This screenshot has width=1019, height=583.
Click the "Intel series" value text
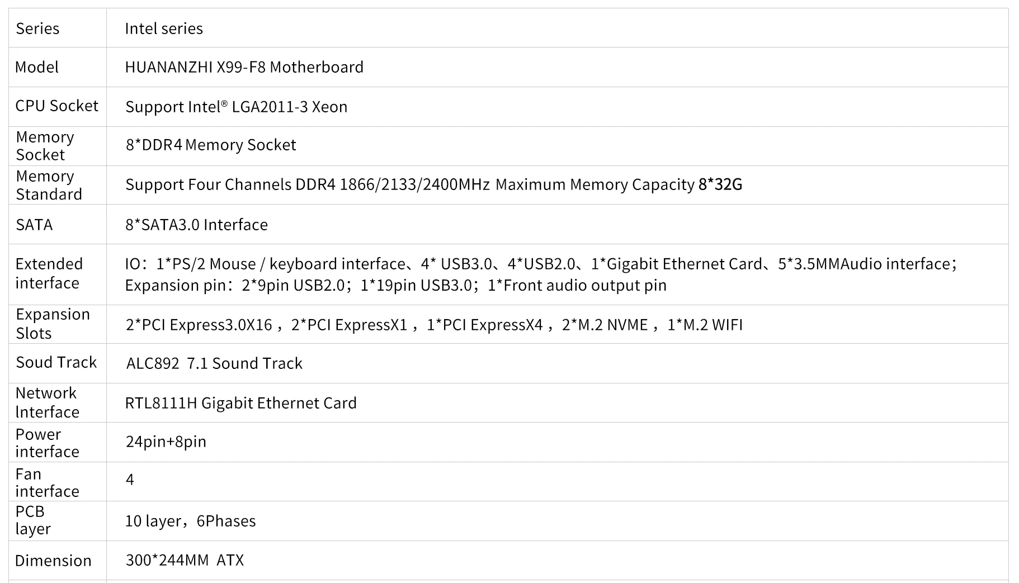tap(163, 29)
